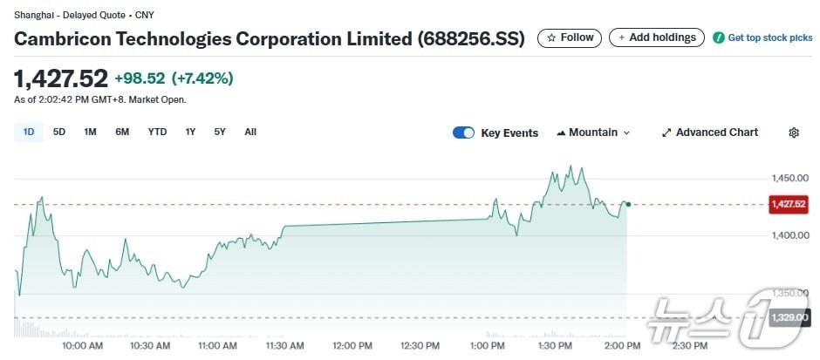Click the green shield stock picks icon
820x360 pixels.
click(x=719, y=37)
